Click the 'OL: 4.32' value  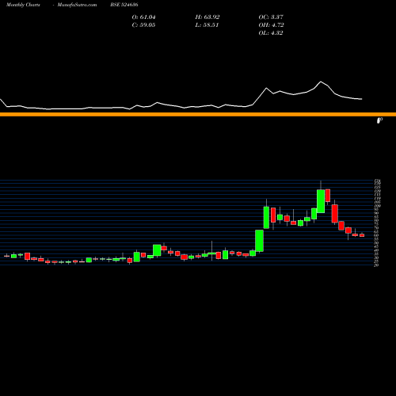(271, 33)
